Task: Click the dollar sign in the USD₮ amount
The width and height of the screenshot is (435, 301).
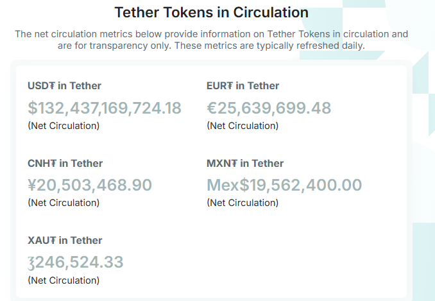Action: [x=33, y=108]
